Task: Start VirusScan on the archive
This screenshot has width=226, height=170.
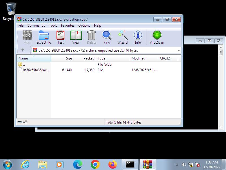Action: pyautogui.click(x=157, y=37)
